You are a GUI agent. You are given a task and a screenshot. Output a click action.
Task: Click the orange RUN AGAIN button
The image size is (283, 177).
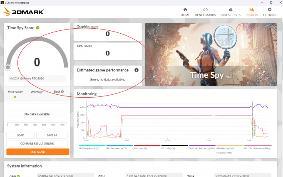38,152
